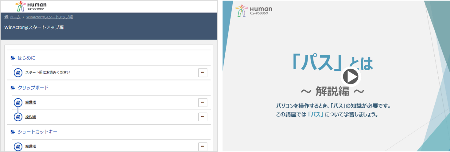The height and width of the screenshot is (152, 450).
Task: Open the WinActor®スタートアップ編 breadcrumb link
Action: click(x=49, y=17)
